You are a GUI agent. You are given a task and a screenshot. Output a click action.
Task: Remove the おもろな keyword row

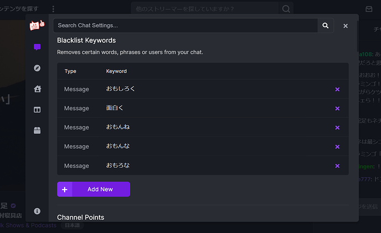(x=337, y=166)
